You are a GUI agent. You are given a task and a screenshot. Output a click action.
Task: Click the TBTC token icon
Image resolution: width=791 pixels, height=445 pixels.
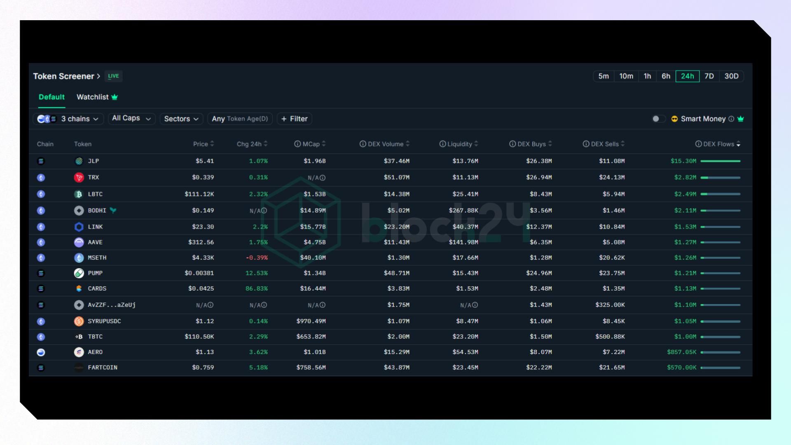79,337
